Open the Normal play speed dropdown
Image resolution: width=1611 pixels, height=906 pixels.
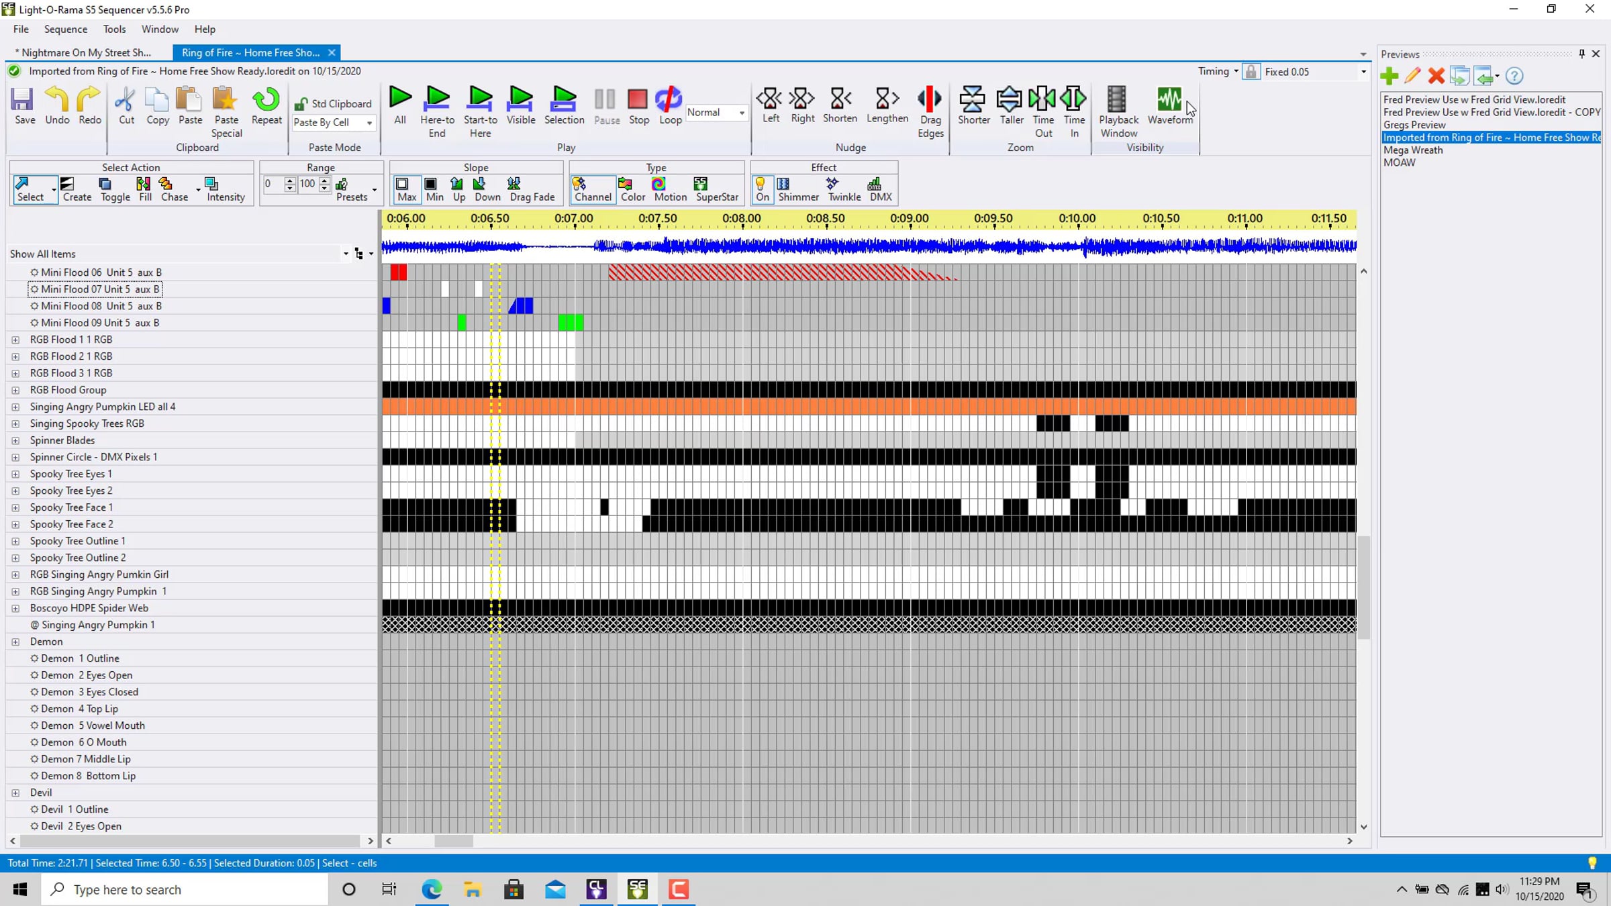coord(742,113)
